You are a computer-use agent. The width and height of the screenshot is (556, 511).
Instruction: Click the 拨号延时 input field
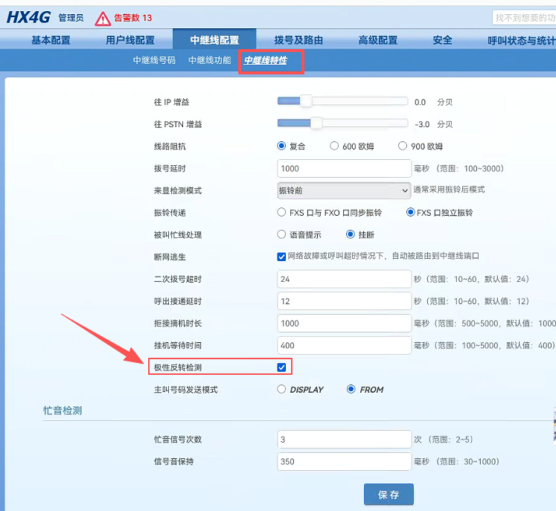click(344, 168)
